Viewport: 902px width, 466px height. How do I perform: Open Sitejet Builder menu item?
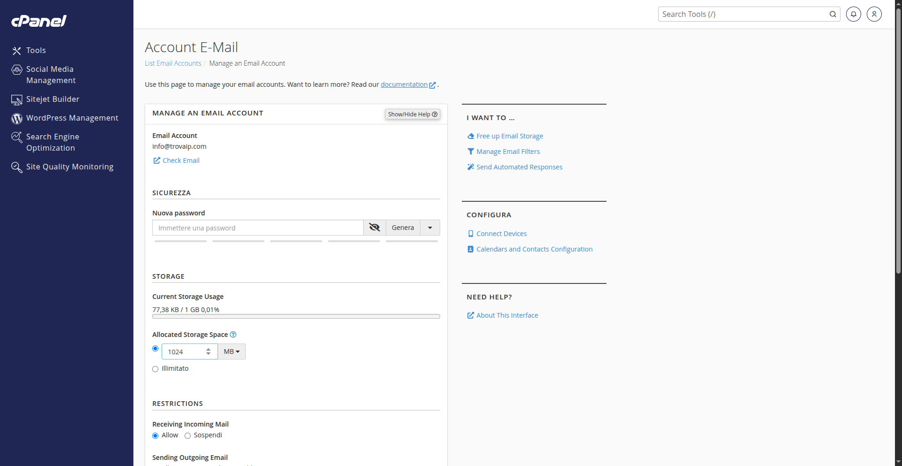[x=53, y=99]
